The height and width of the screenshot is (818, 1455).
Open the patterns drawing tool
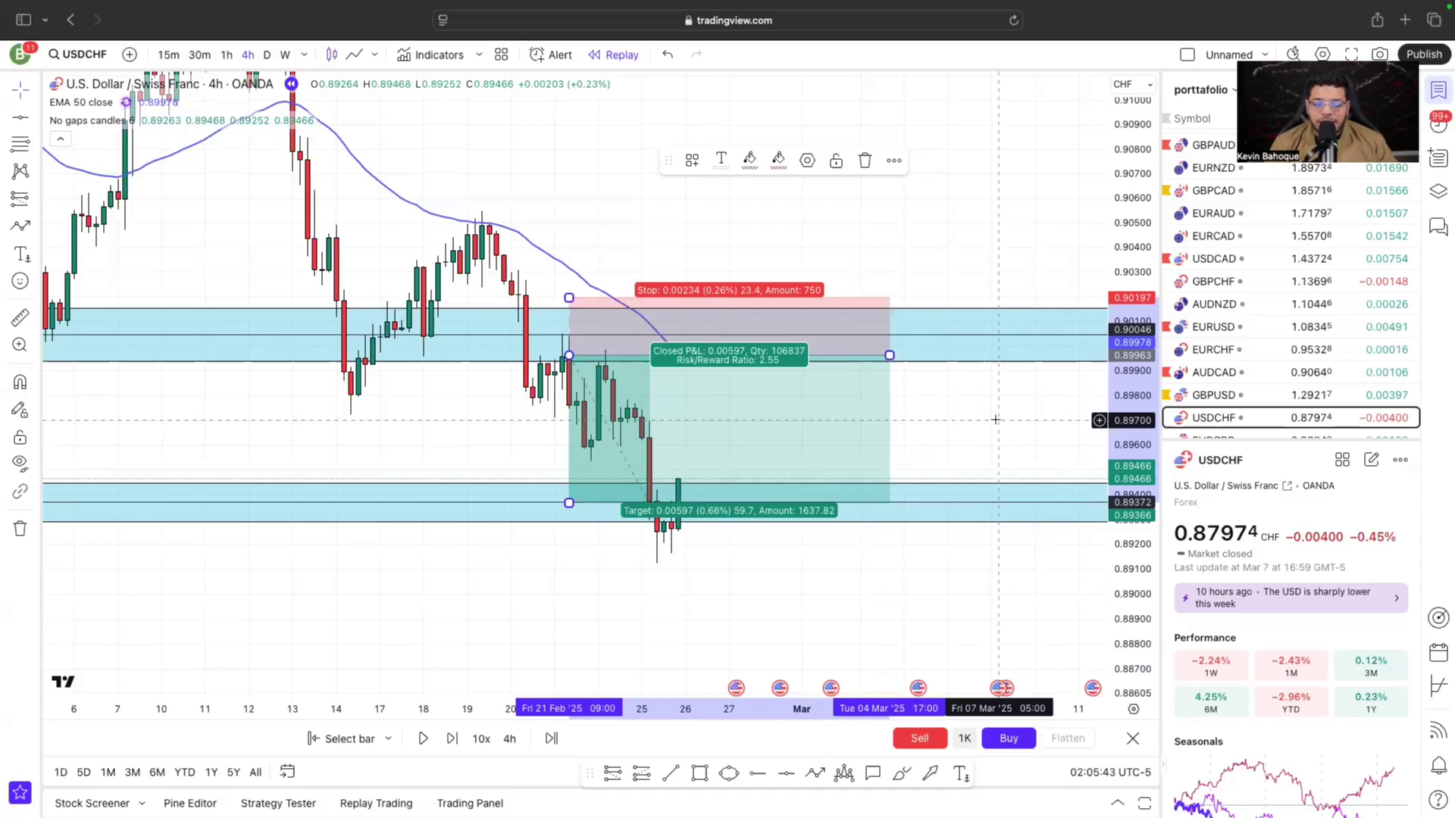(20, 171)
